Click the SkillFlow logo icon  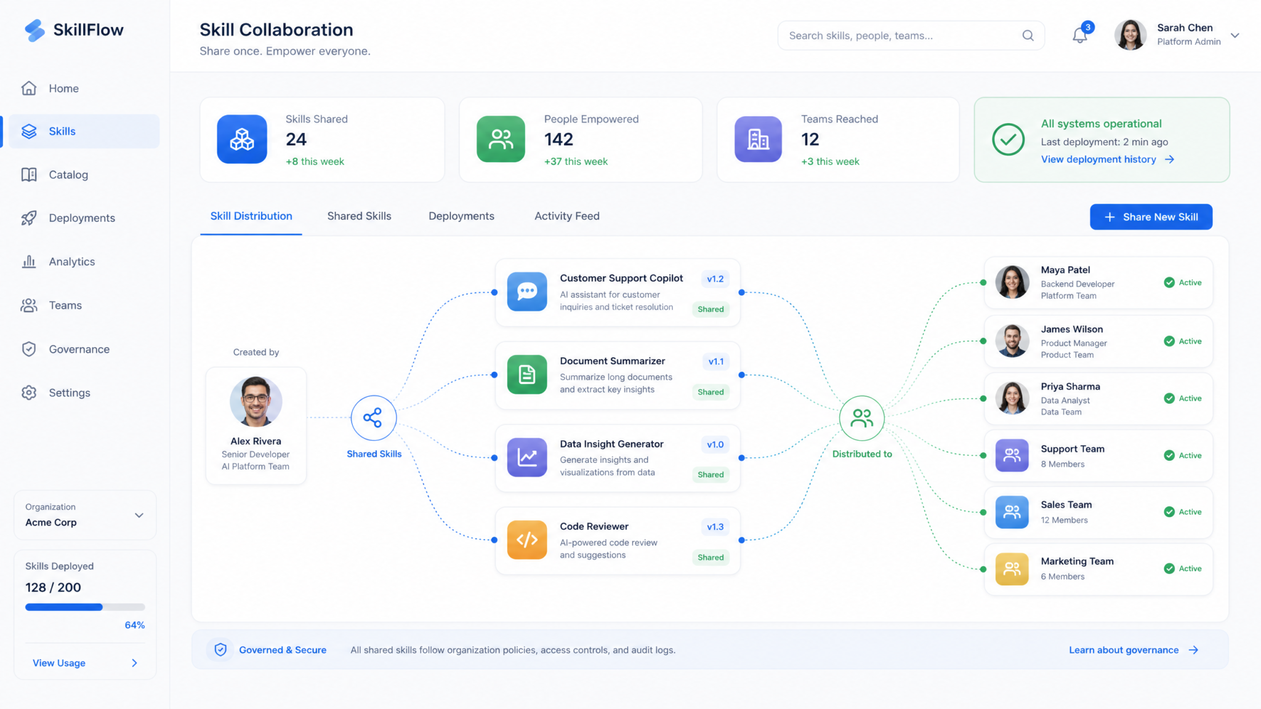coord(34,30)
